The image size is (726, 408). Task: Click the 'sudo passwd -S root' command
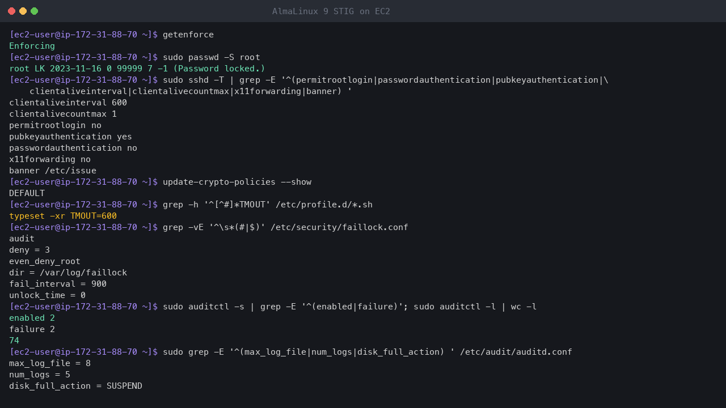point(212,57)
